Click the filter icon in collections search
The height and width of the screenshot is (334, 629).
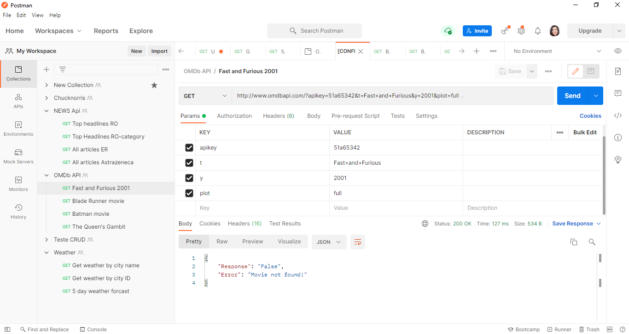coord(63,69)
